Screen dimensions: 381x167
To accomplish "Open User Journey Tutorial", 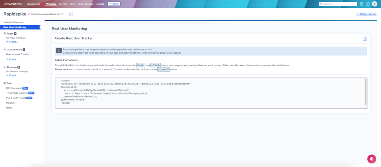I will pos(17,54).
